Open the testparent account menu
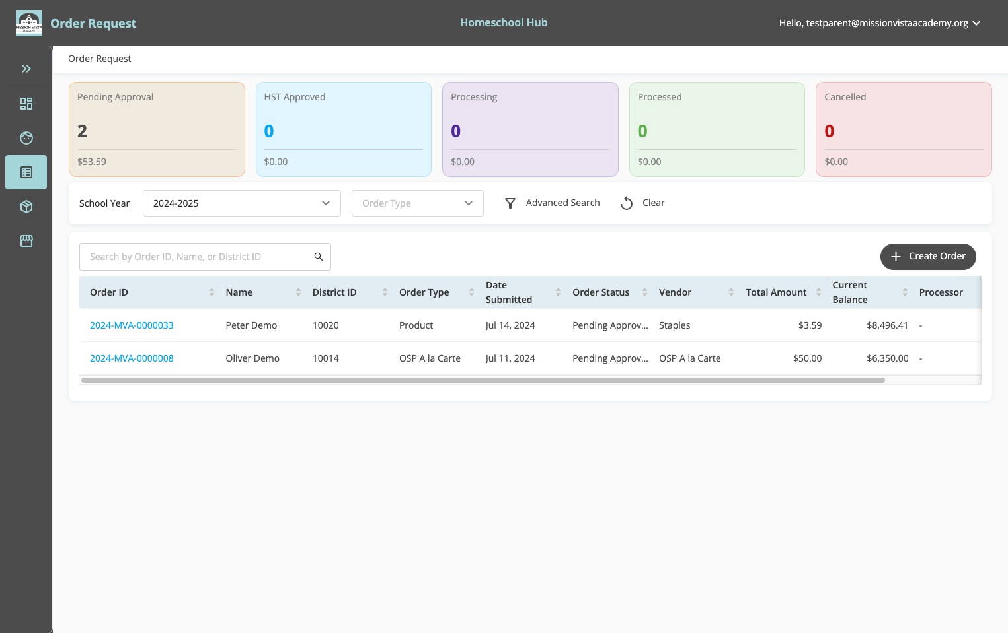 879,23
